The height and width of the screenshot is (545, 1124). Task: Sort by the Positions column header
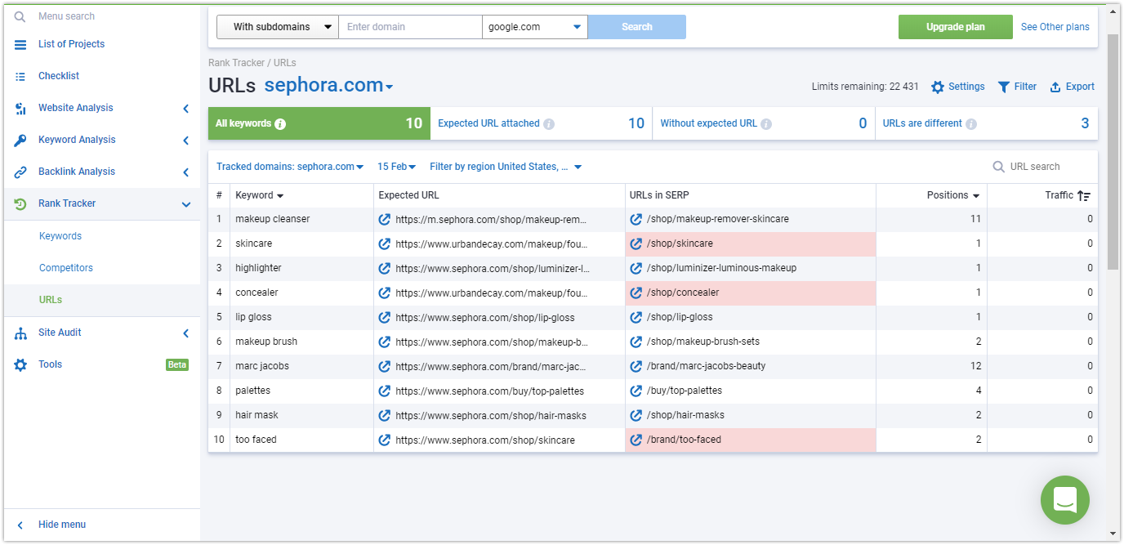click(953, 195)
